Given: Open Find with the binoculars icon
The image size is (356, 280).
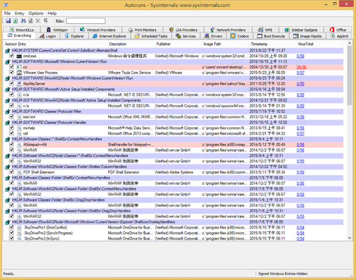Looking at the screenshot, I should (x=23, y=21).
